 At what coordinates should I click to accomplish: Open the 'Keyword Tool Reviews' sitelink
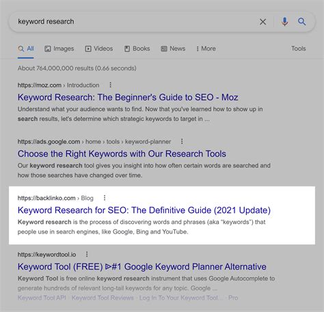pyautogui.click(x=103, y=298)
